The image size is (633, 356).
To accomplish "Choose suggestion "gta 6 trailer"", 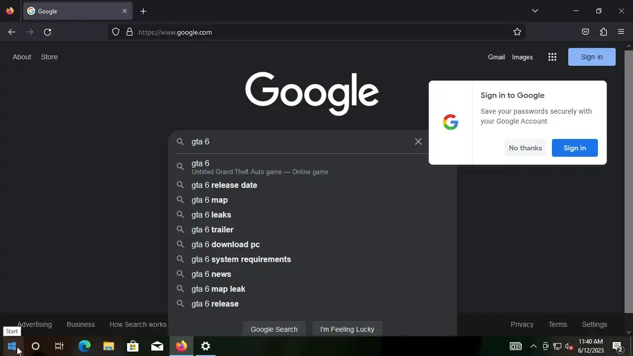I will (313, 229).
